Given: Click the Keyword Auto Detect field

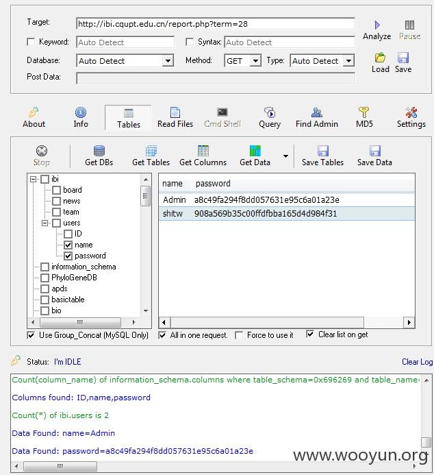Looking at the screenshot, I should pos(125,42).
